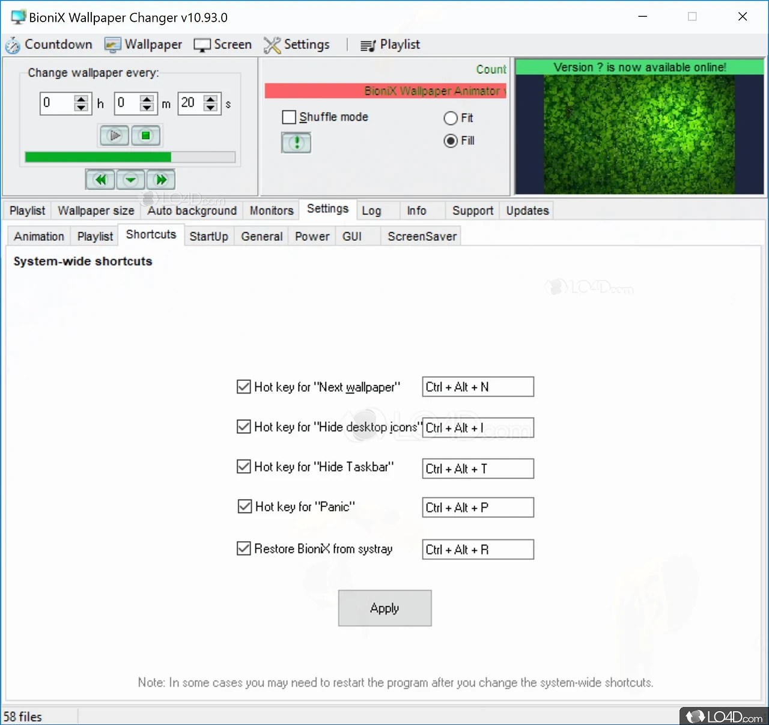The height and width of the screenshot is (725, 769).
Task: Click the "System-wide shortcuts" heading
Action: click(83, 261)
